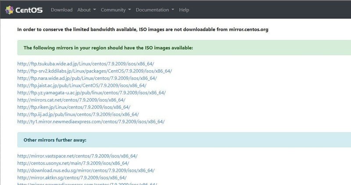Click the CentOS logo icon
The height and width of the screenshot is (185, 351).
pyautogui.click(x=9, y=10)
